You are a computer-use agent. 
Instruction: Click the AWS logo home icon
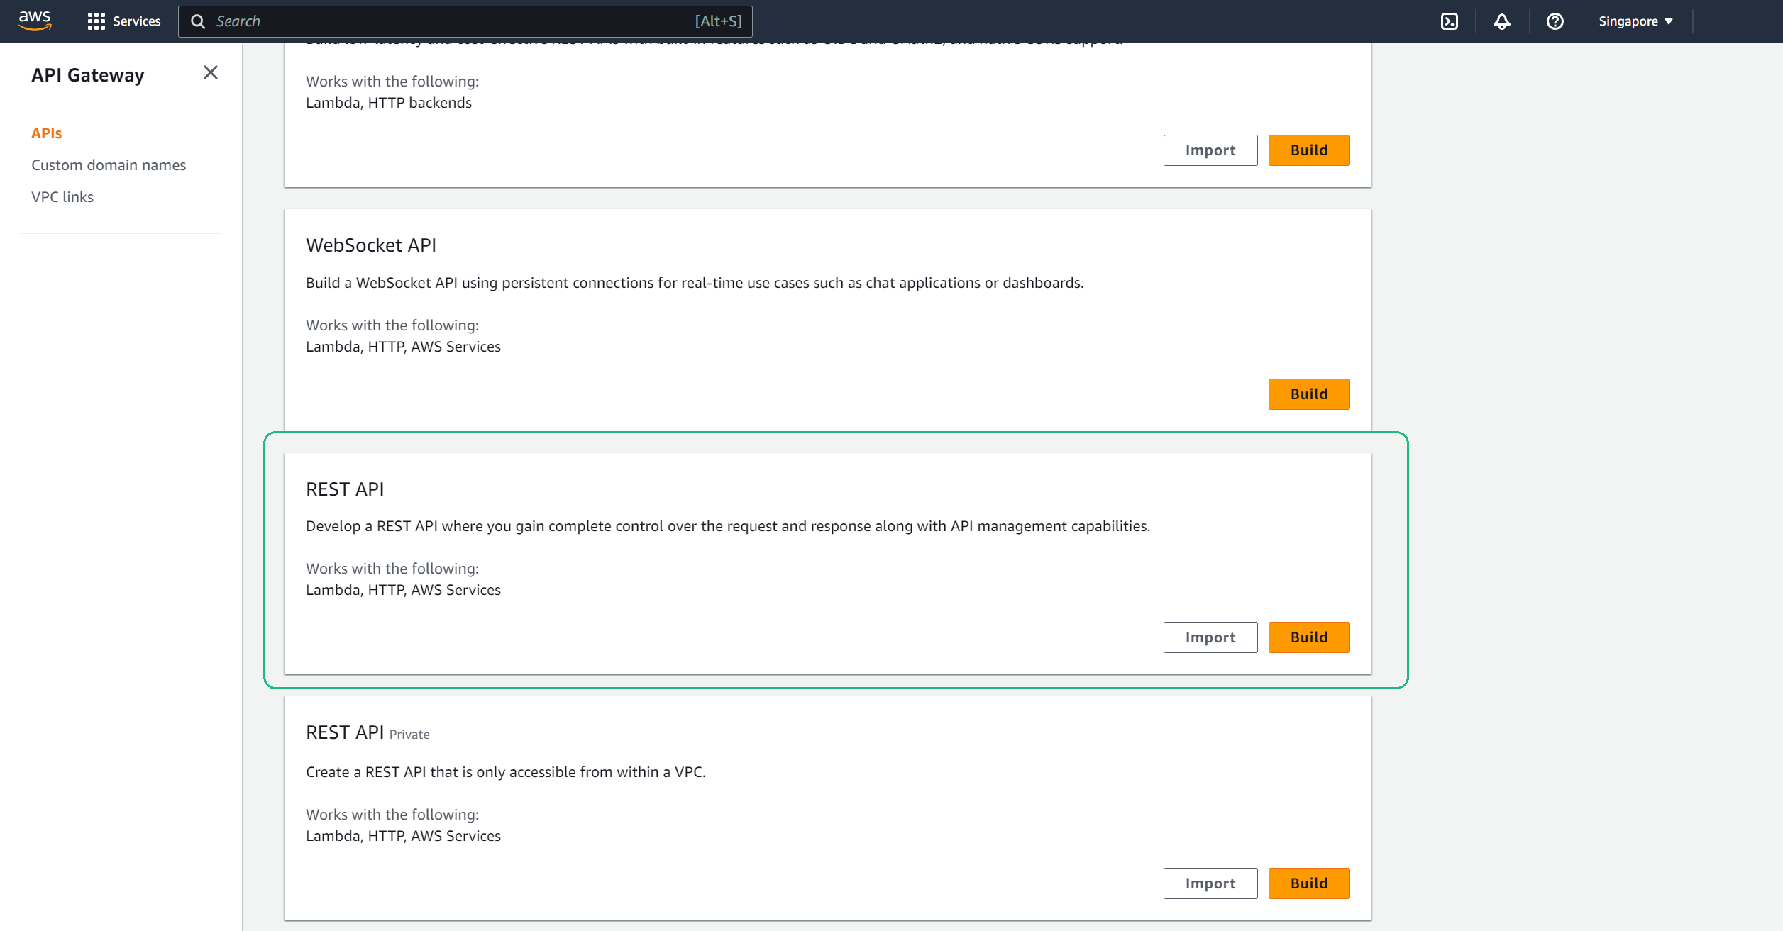(35, 21)
